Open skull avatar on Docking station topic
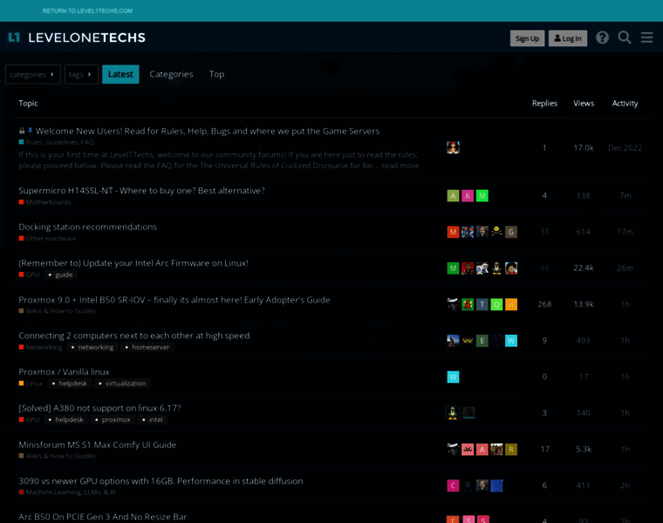Image resolution: width=663 pixels, height=523 pixels. [496, 232]
